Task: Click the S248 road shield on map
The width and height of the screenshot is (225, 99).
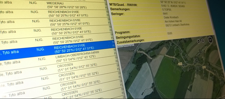Action: 180,64
